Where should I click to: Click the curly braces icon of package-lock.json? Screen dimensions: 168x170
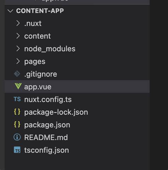[17, 112]
